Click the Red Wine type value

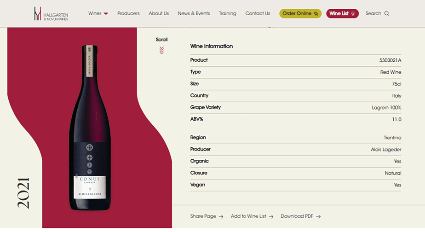tap(391, 72)
